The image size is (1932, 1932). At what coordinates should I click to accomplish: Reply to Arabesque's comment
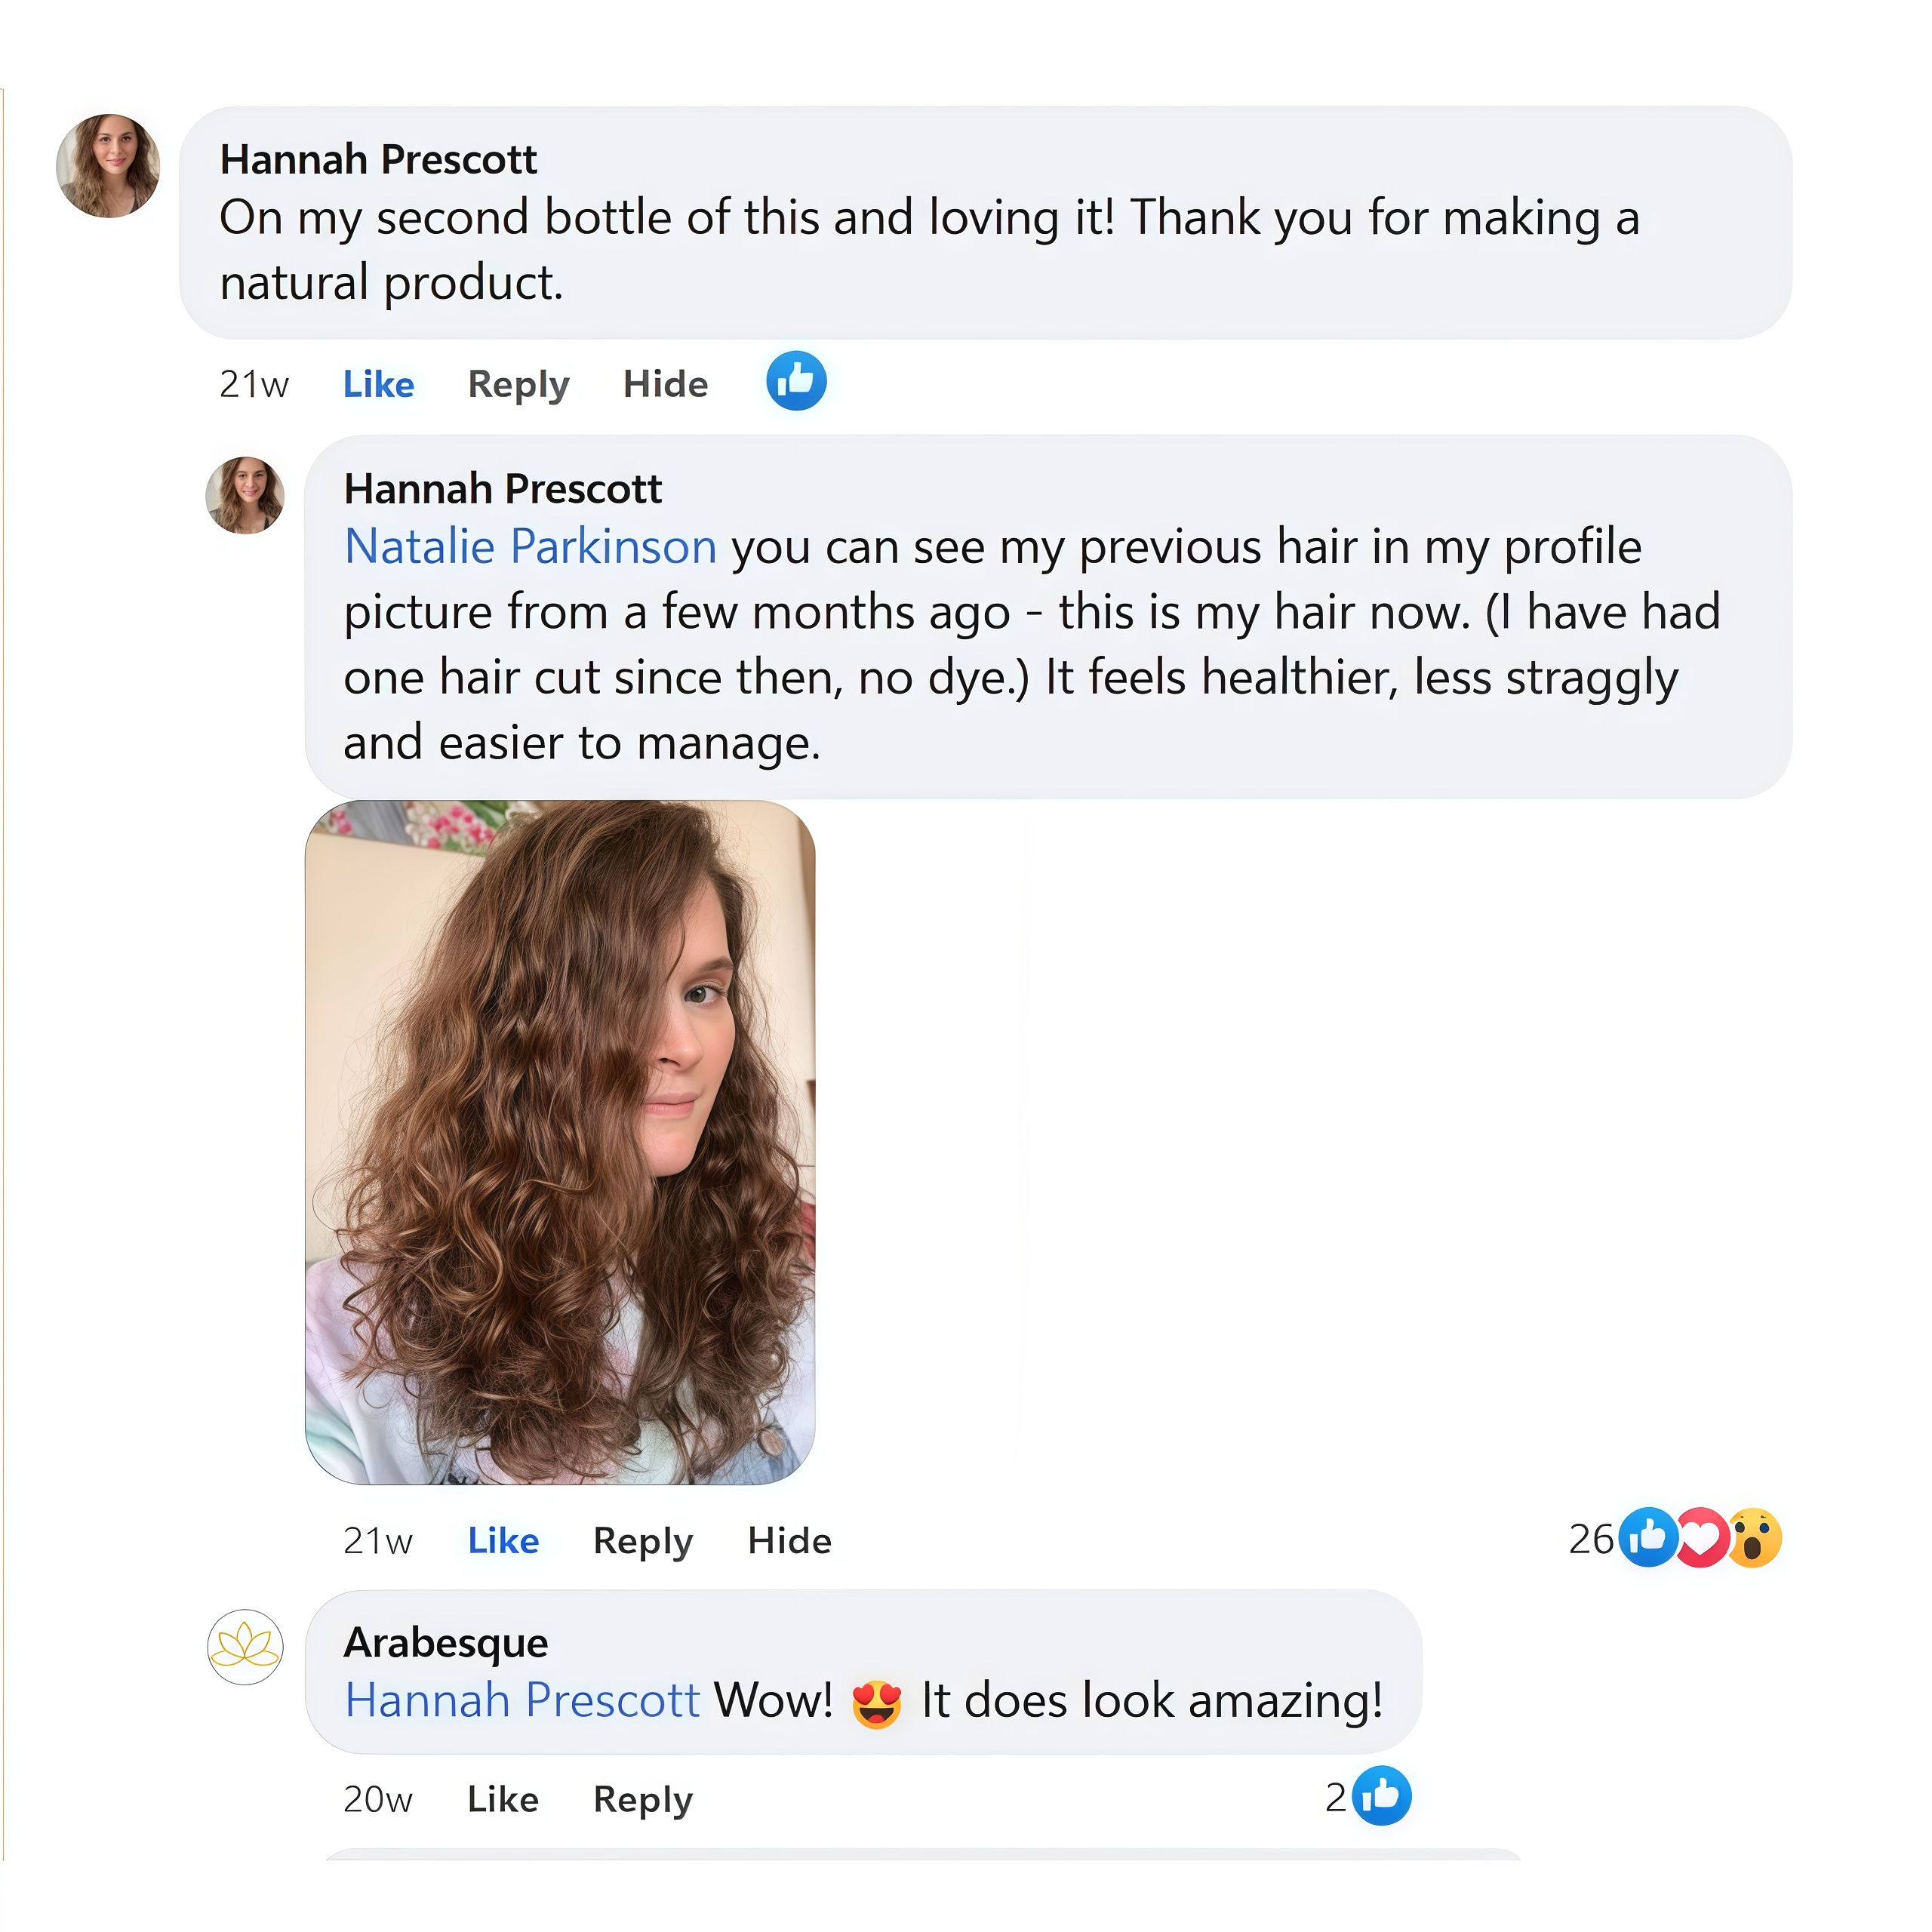643,1799
